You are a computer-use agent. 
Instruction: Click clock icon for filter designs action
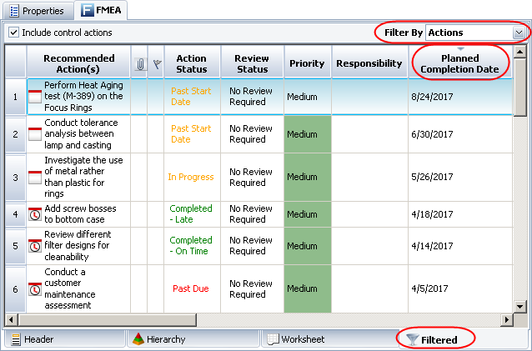(35, 246)
